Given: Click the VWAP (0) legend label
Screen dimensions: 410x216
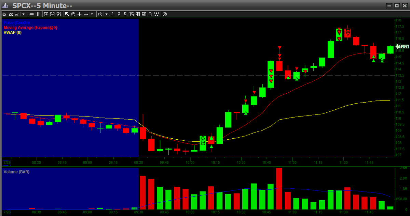Looking at the screenshot, I should coord(12,32).
